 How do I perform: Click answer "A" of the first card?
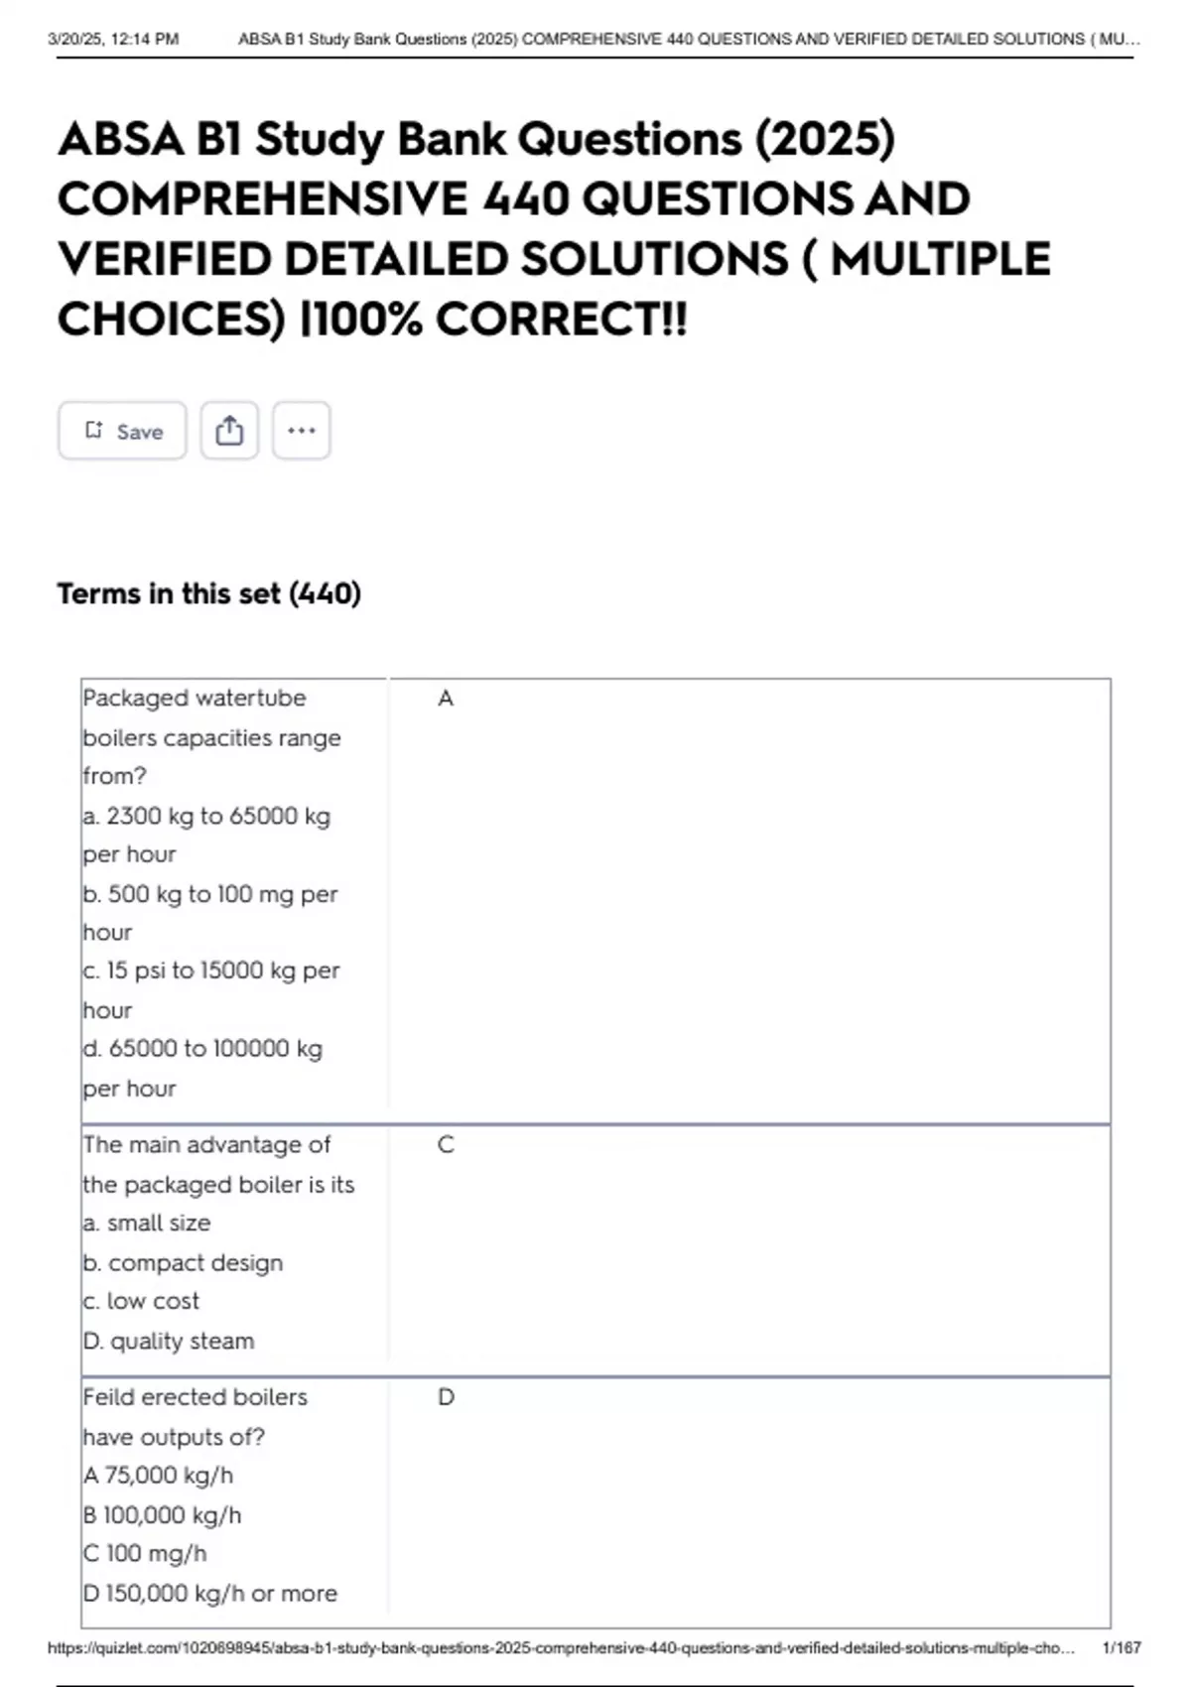pyautogui.click(x=446, y=699)
